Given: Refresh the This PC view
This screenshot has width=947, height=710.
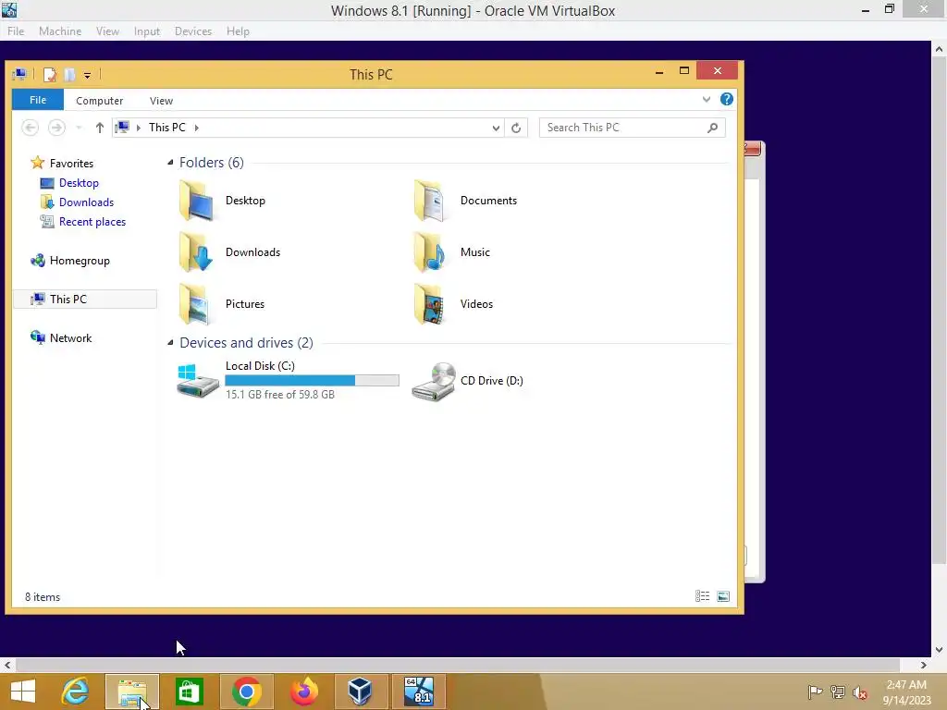Looking at the screenshot, I should 516,128.
